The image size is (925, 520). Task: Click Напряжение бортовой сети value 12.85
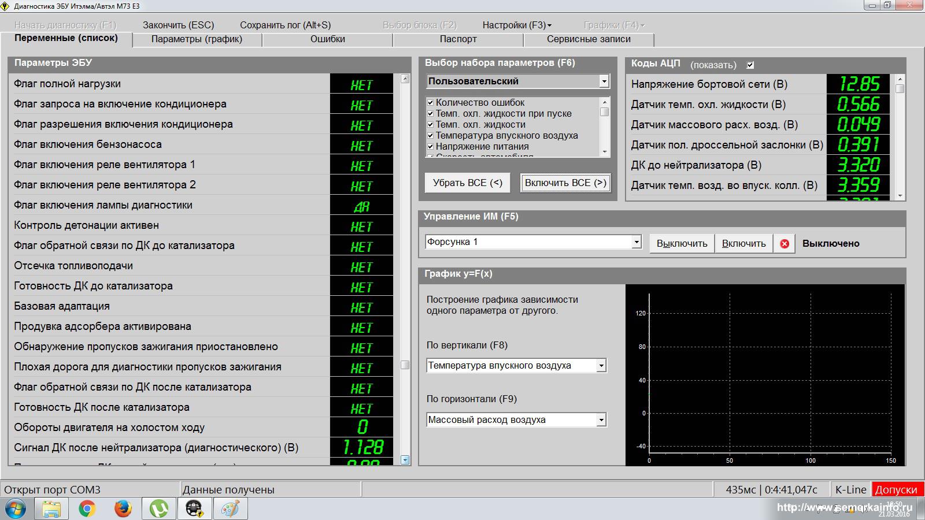[x=859, y=84]
